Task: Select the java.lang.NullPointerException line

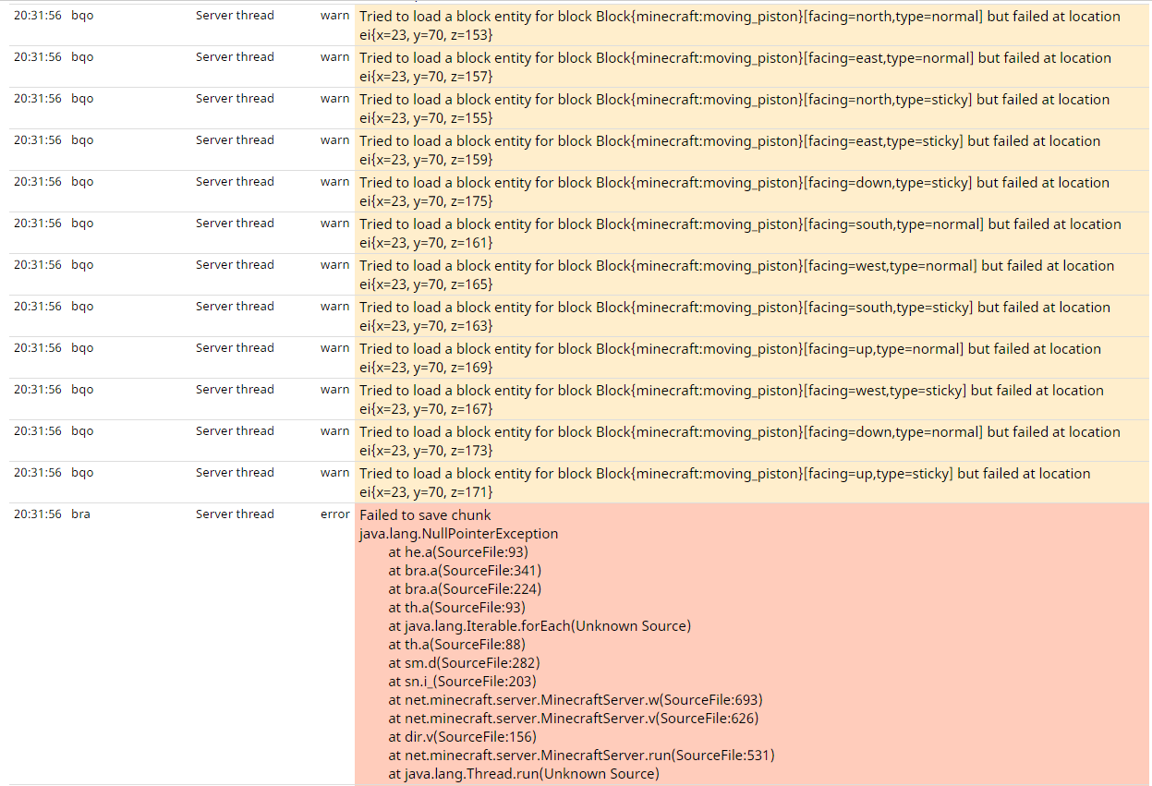Action: [458, 534]
